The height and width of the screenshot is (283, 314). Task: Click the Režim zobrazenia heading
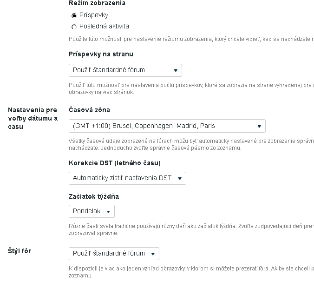point(97,3)
